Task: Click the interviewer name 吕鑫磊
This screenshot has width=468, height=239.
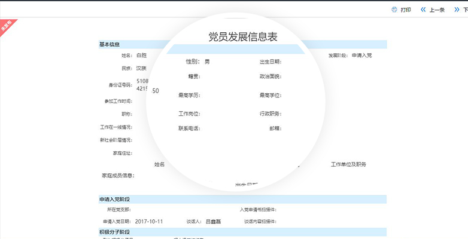Action: pyautogui.click(x=213, y=221)
